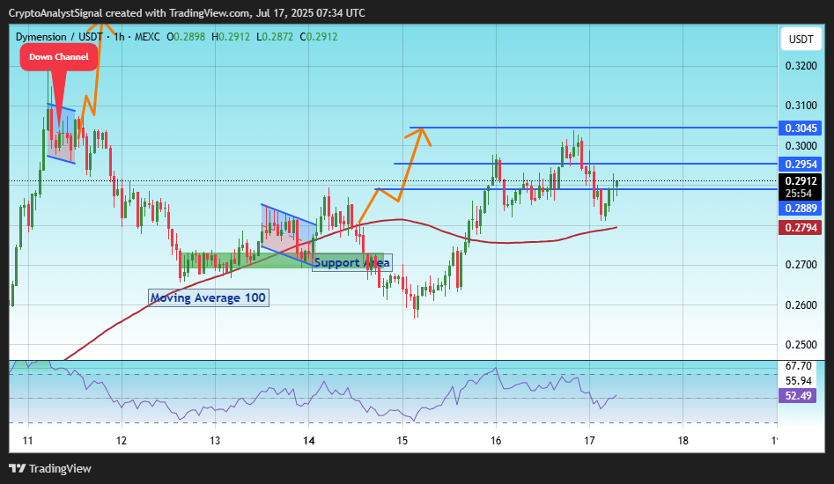Select the 0.2954 price label
The image size is (834, 484).
(801, 165)
